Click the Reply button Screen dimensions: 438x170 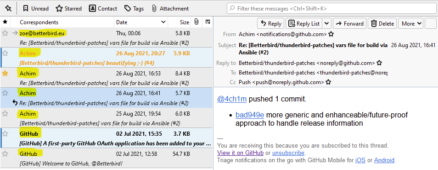pyautogui.click(x=271, y=24)
